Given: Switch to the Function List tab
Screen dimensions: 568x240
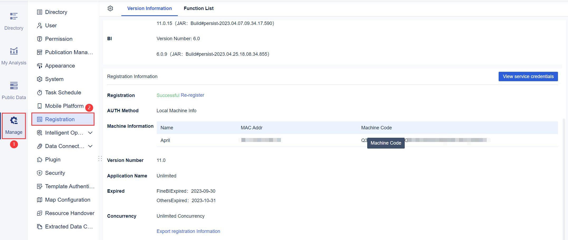Looking at the screenshot, I should (198, 8).
